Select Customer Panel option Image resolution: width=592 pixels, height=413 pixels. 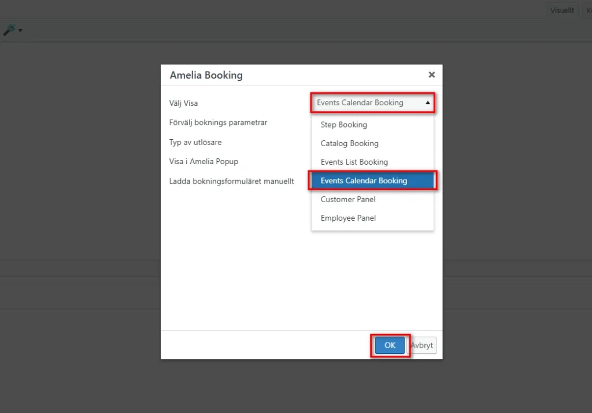(372, 199)
